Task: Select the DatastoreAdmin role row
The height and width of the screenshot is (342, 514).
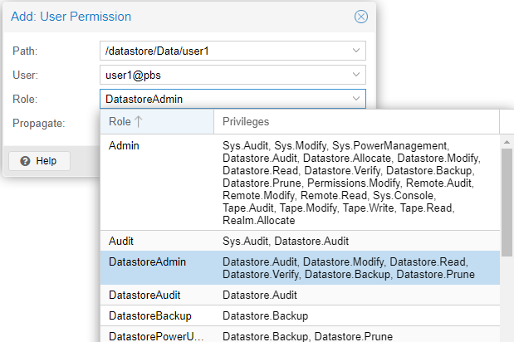Action: [x=300, y=268]
